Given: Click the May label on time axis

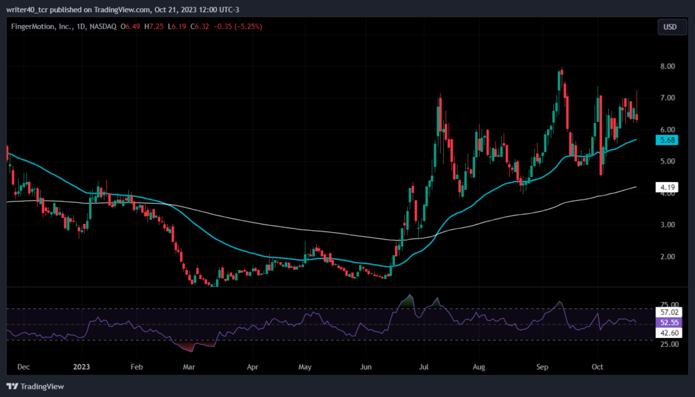Looking at the screenshot, I should tap(305, 367).
